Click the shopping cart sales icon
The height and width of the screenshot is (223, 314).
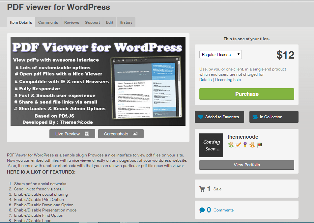coord(202,189)
